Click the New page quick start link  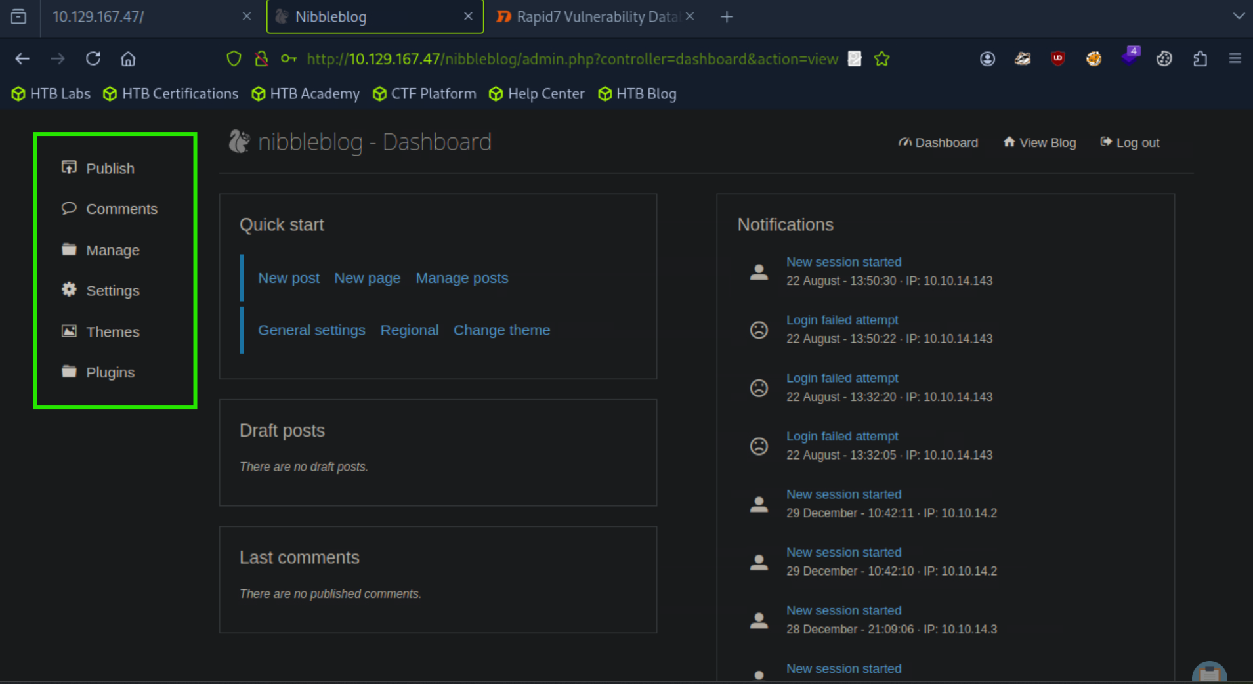368,278
